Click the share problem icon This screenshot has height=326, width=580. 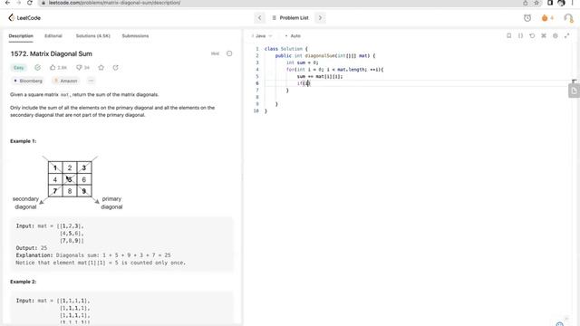pyautogui.click(x=115, y=68)
